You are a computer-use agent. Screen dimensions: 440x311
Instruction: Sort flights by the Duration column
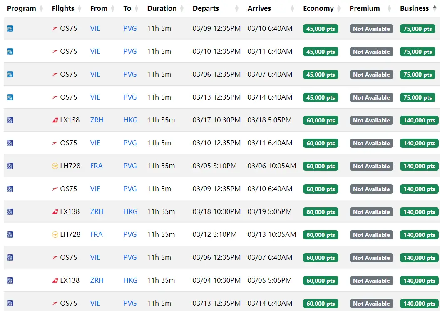(x=162, y=8)
